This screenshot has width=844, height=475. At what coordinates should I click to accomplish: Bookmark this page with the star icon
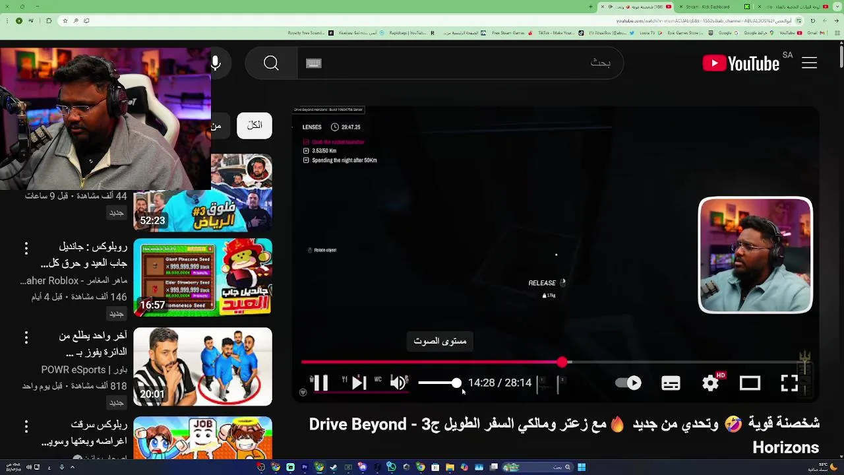tap(65, 20)
